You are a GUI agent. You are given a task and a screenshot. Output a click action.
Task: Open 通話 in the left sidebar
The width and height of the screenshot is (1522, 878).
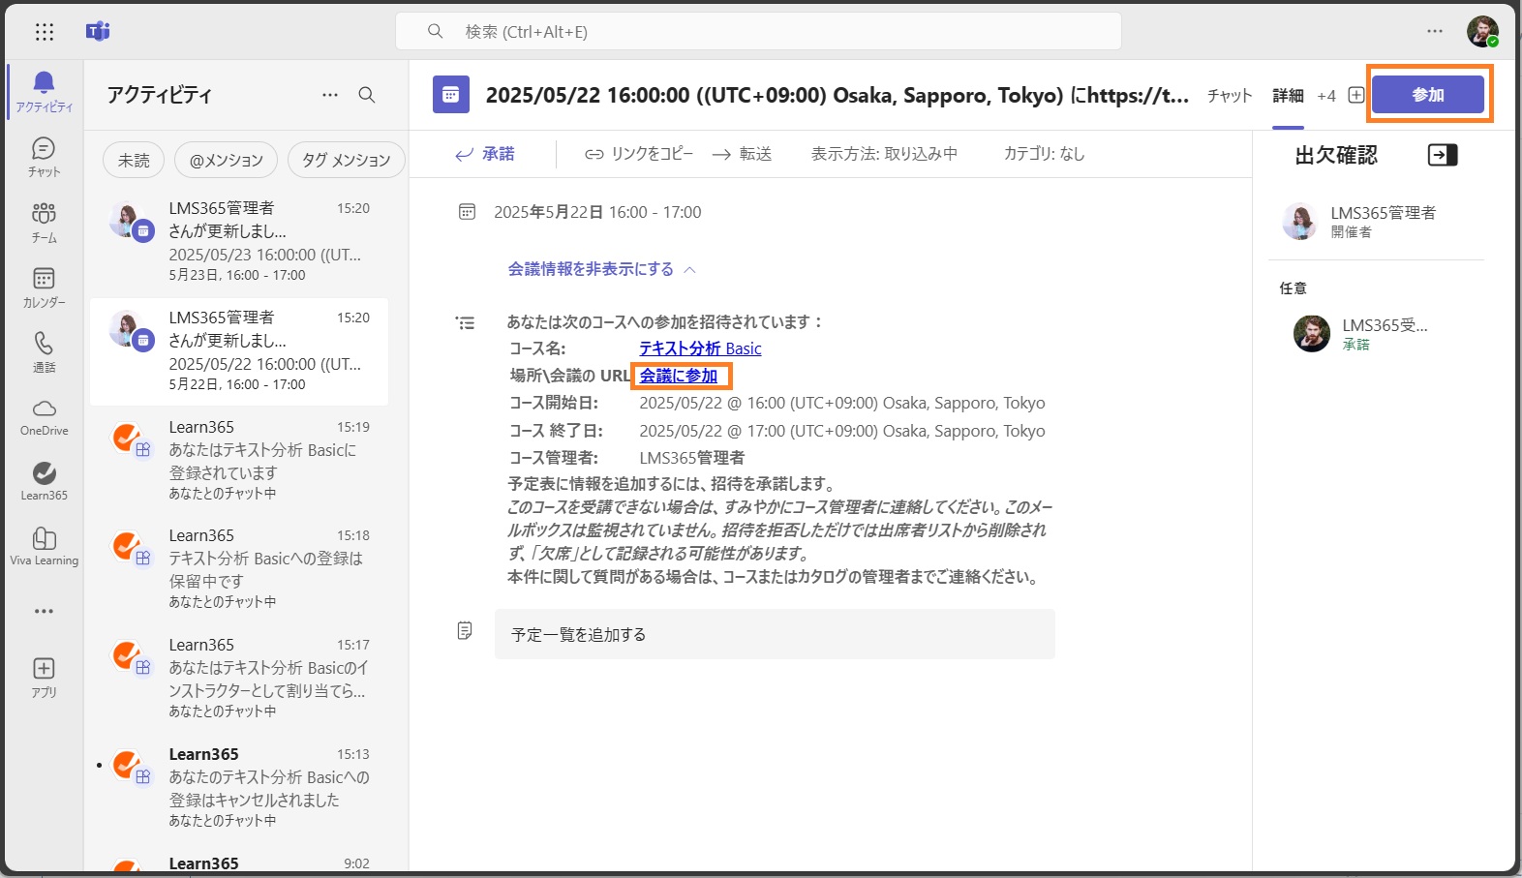click(x=44, y=351)
